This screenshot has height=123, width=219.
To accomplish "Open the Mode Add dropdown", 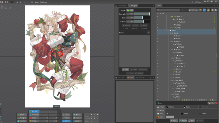I will click(x=130, y=10).
